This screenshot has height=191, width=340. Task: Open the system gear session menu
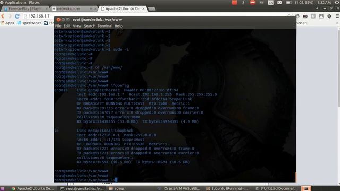click(x=337, y=3)
